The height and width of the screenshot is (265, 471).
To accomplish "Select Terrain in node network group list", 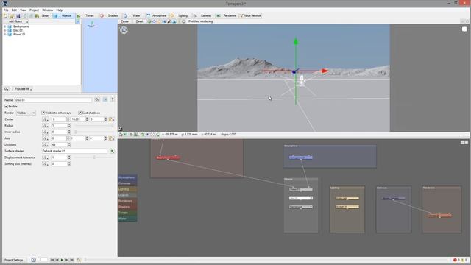I will 127,213.
